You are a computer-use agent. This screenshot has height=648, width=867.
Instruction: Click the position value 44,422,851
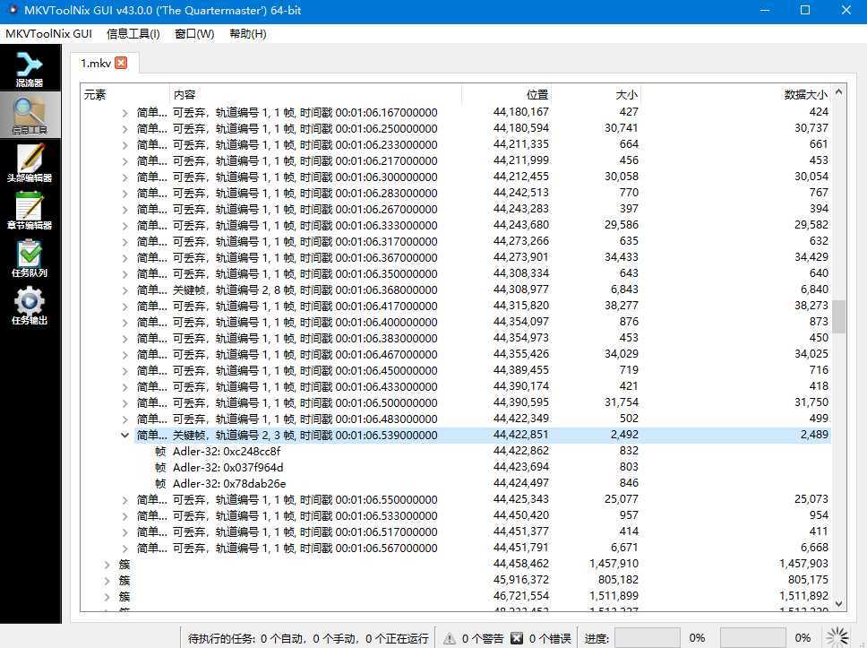pyautogui.click(x=521, y=435)
